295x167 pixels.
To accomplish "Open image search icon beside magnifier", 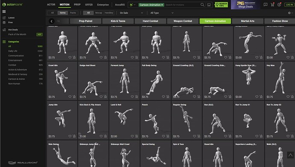I will (209, 5).
